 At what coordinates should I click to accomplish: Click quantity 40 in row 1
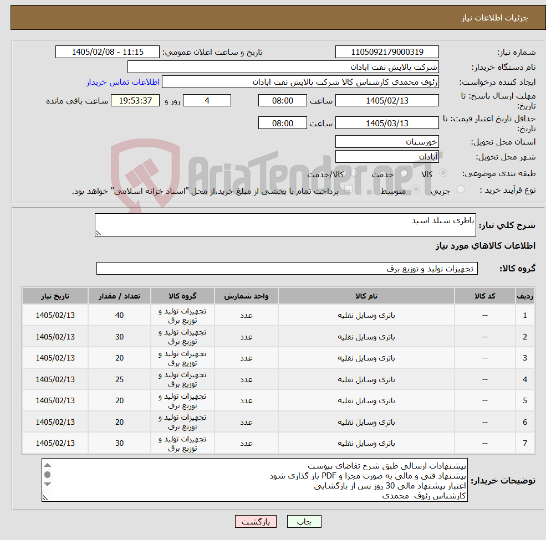[x=119, y=315]
